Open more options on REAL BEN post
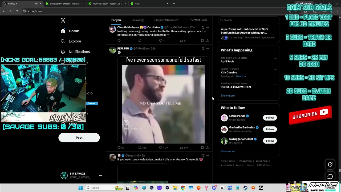This screenshot has height=192, width=341. [x=208, y=49]
